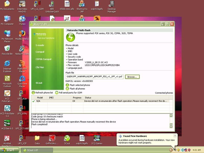Select the ACD FotoCanvas desktop icon

pos(7,96)
